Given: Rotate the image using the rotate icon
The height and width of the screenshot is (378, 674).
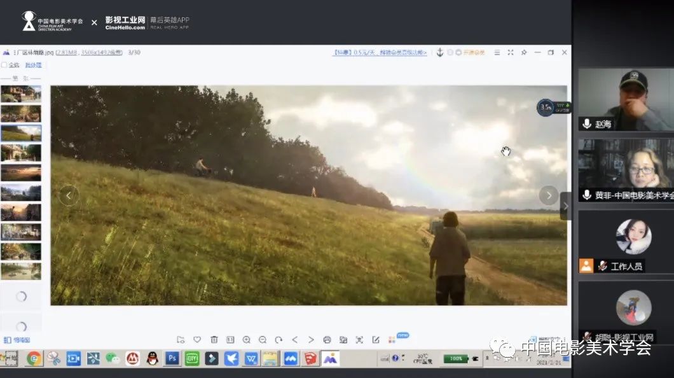Looking at the screenshot, I should coord(279,340).
